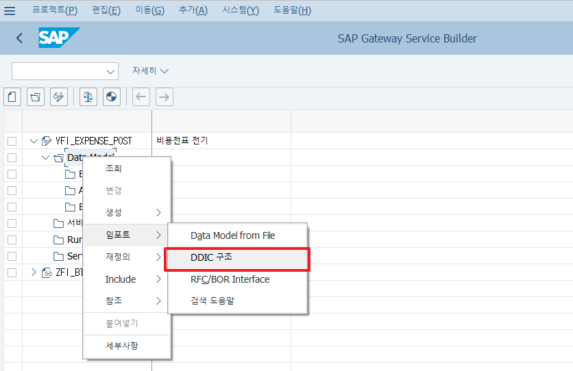
Task: Open the 참조 submenu
Action: coord(127,300)
